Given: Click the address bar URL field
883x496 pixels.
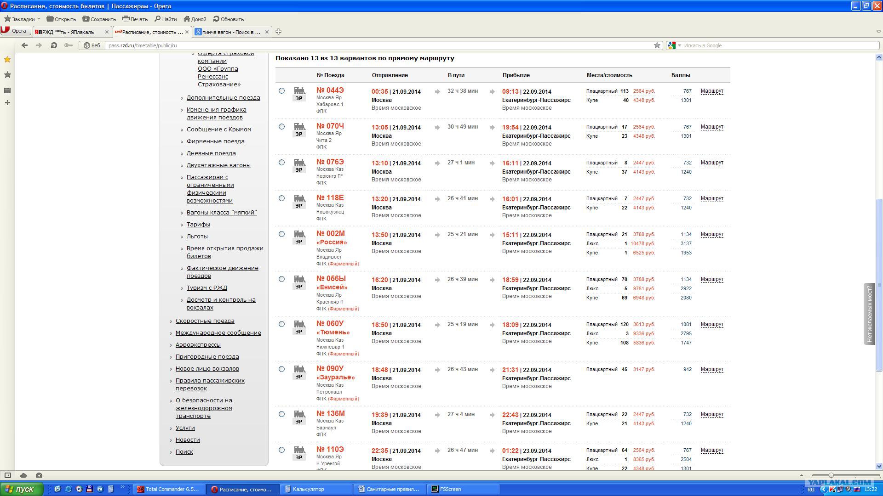Looking at the screenshot, I should click(379, 45).
